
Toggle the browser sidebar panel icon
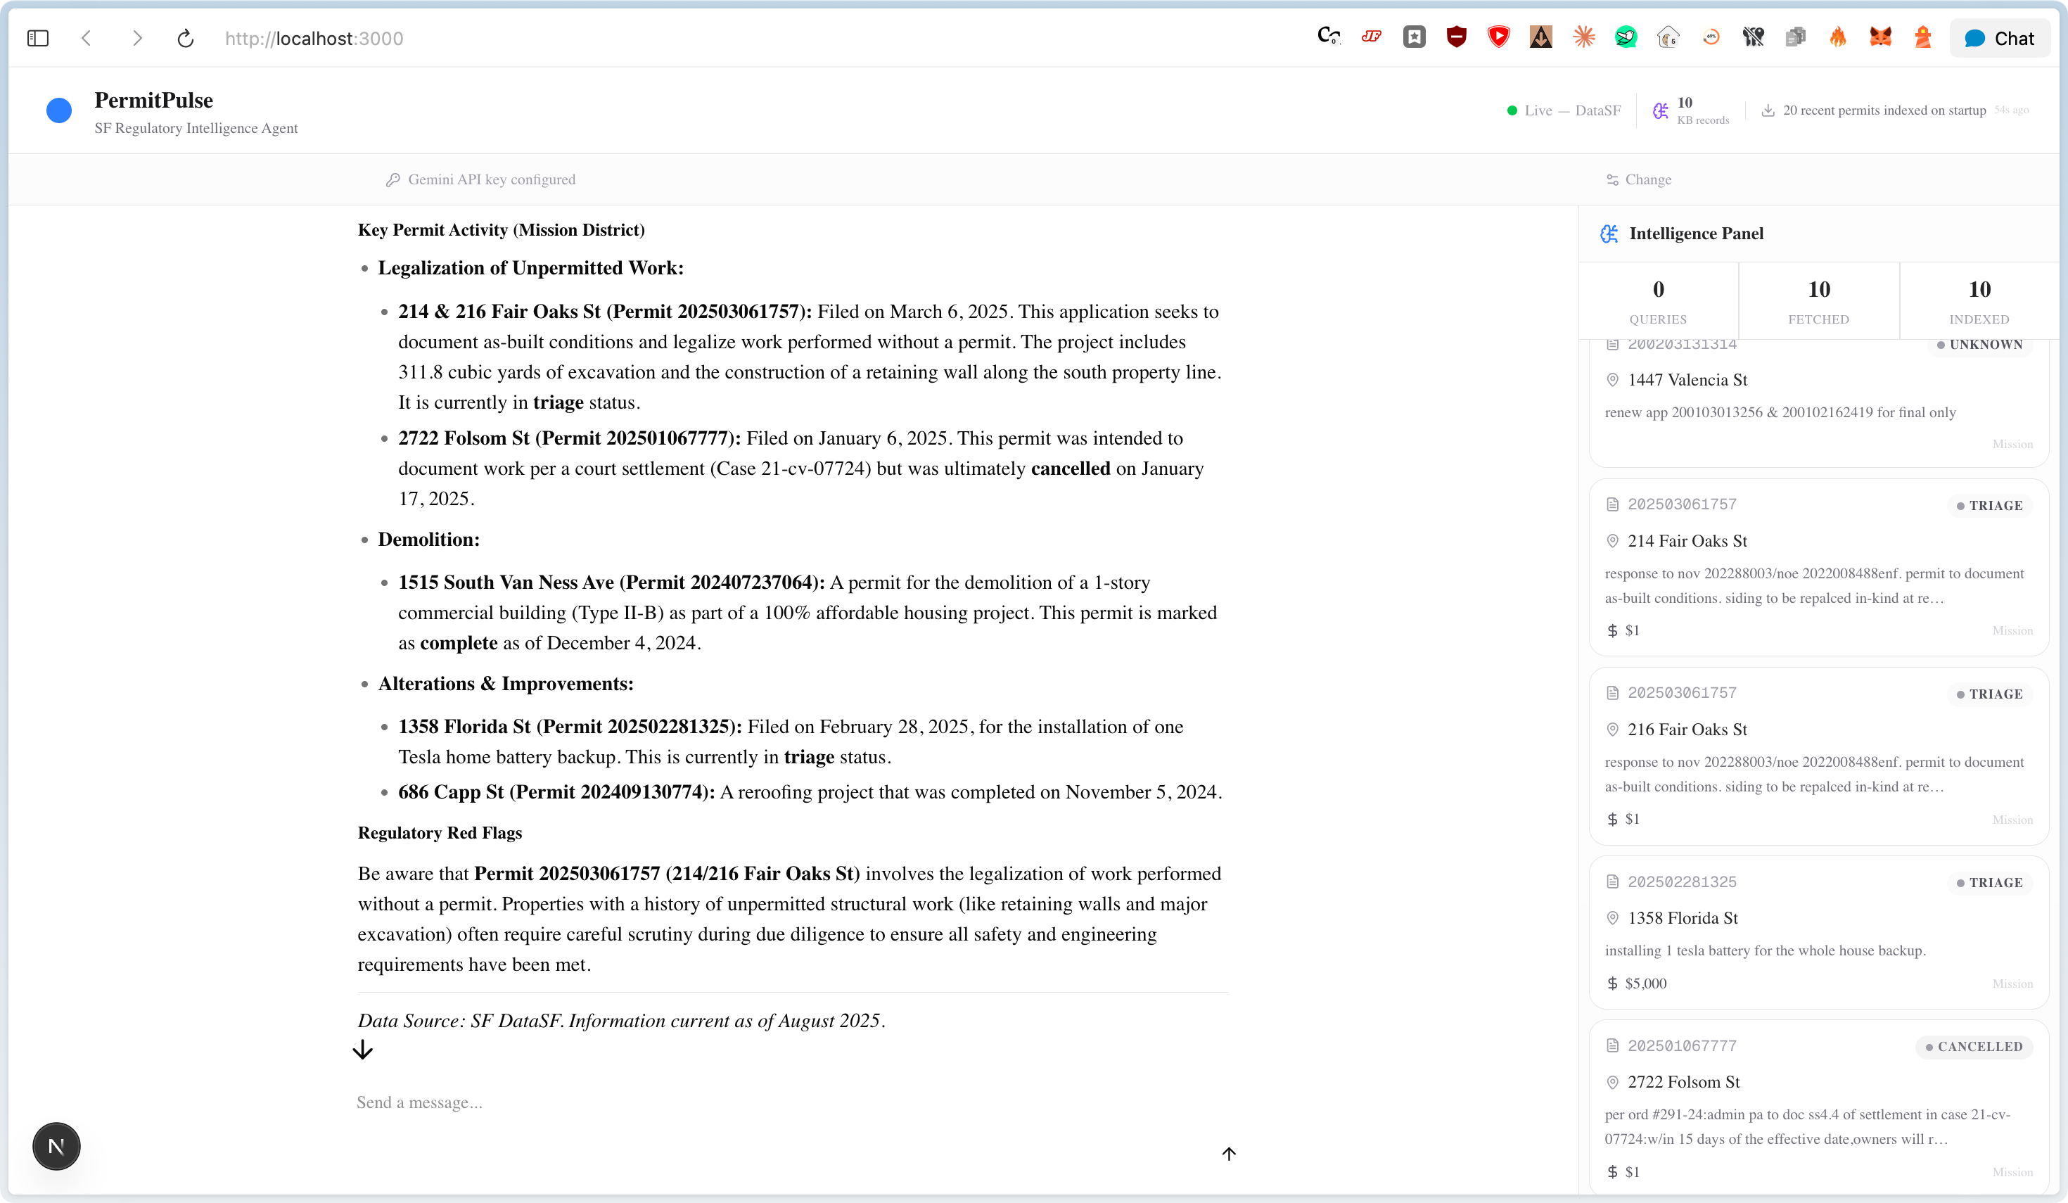[38, 39]
